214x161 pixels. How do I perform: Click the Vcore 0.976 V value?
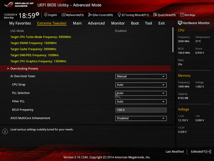[200, 53]
